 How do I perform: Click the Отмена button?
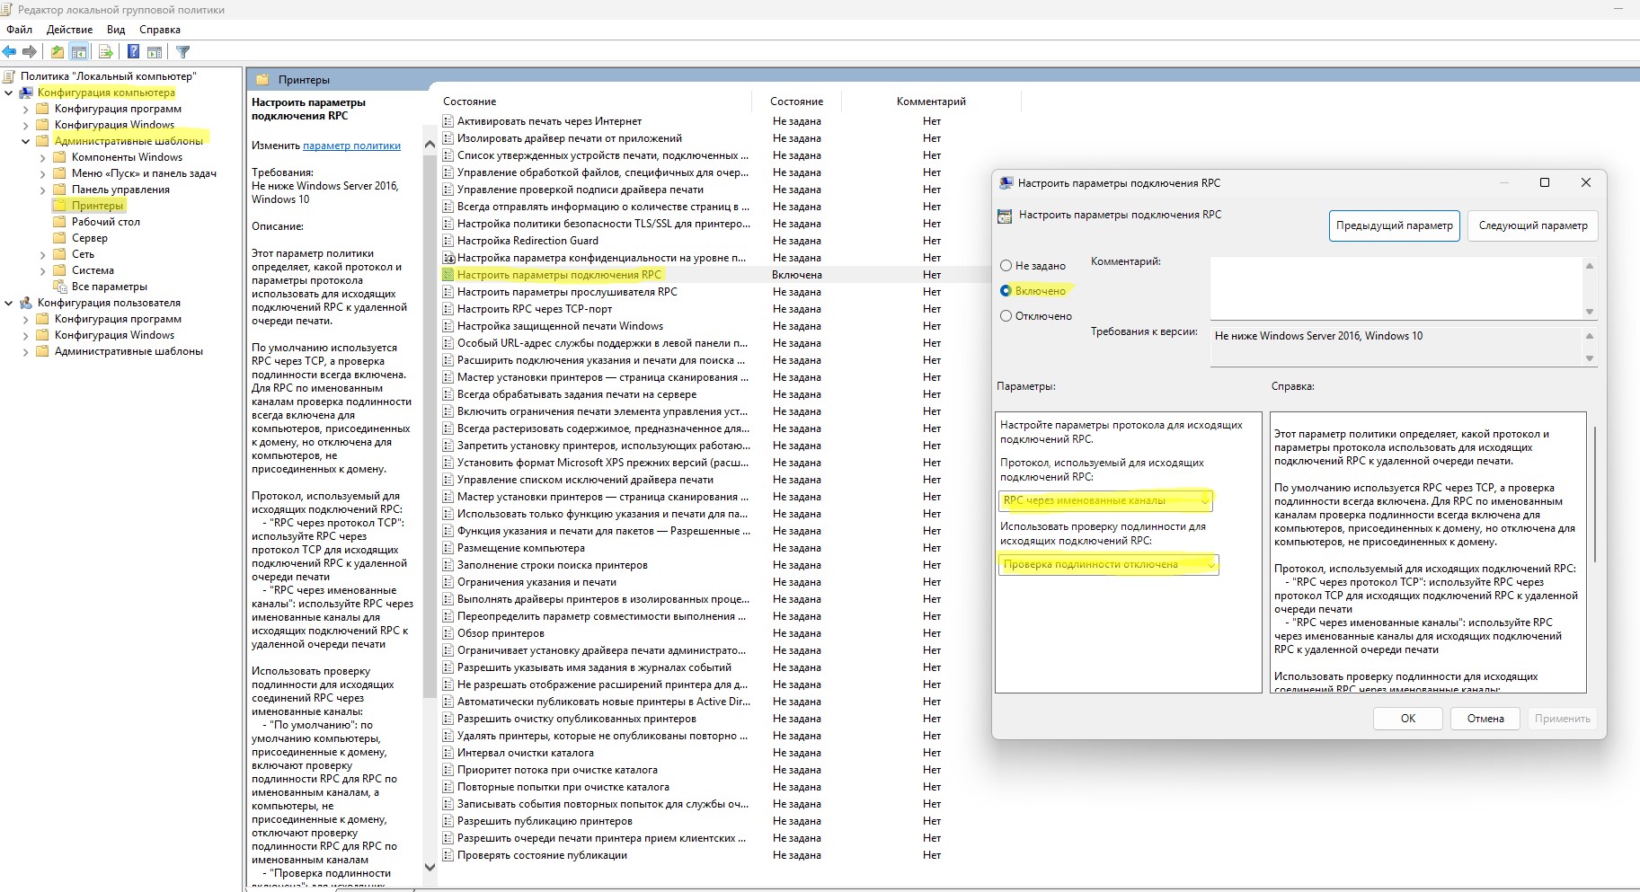(1485, 719)
